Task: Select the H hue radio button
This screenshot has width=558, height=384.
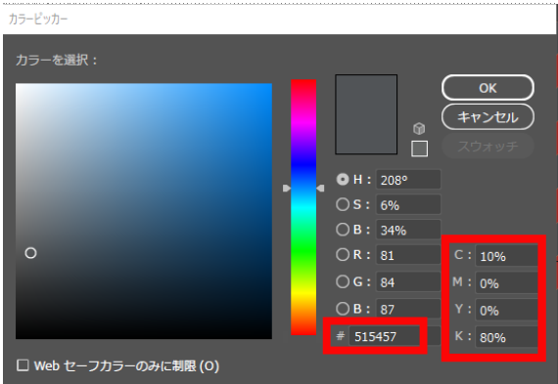Action: point(343,180)
